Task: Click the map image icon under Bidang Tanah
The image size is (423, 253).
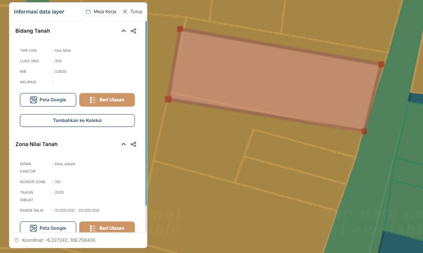Action: (33, 100)
